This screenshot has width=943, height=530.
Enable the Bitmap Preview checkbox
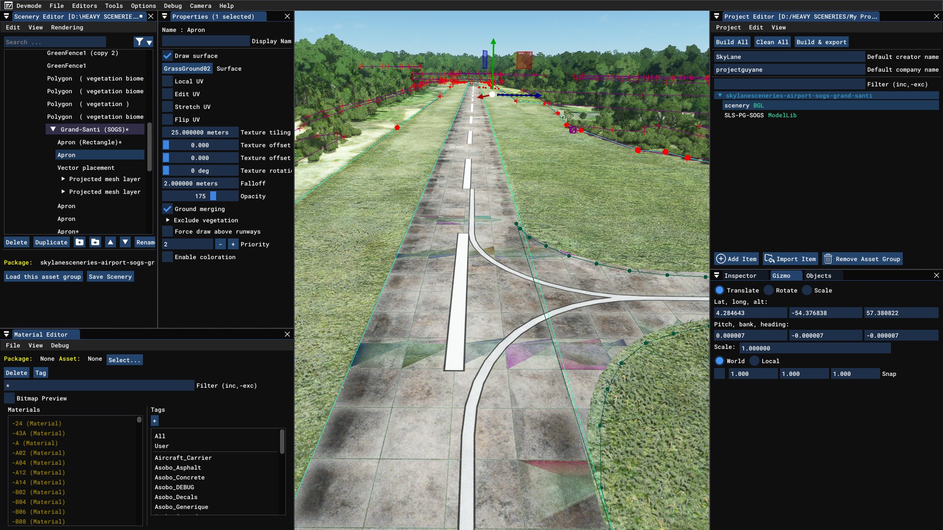coord(9,398)
